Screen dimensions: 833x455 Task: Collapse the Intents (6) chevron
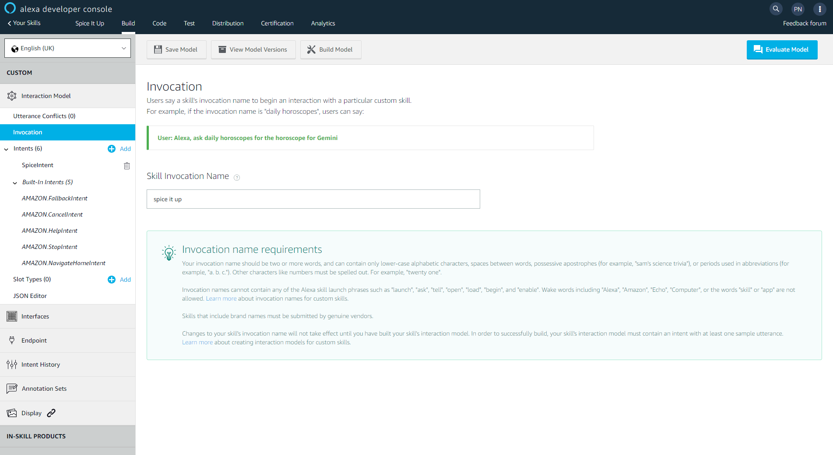pyautogui.click(x=6, y=149)
